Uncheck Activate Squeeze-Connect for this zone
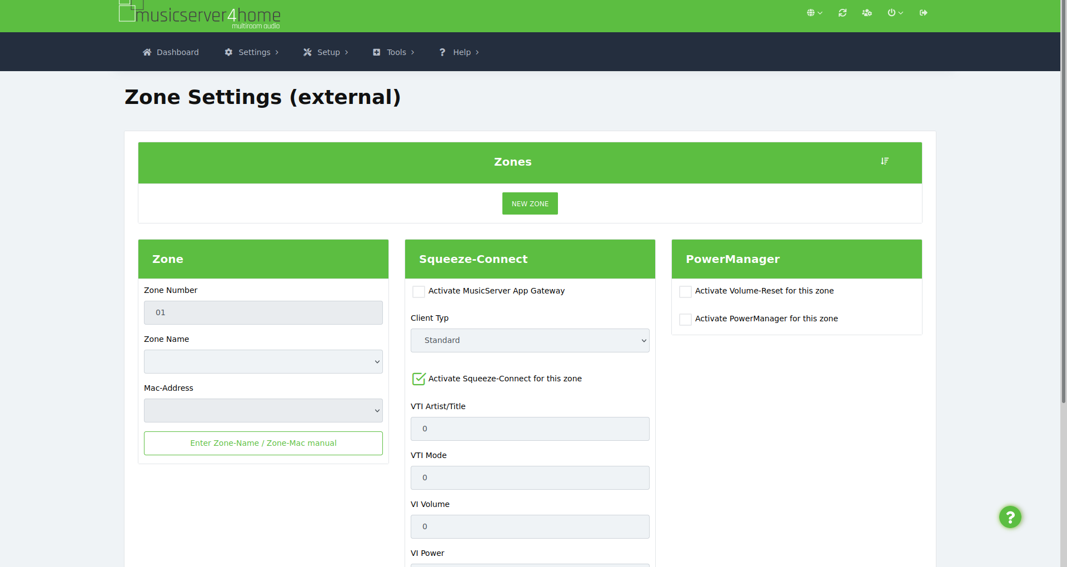Image resolution: width=1067 pixels, height=567 pixels. tap(419, 379)
